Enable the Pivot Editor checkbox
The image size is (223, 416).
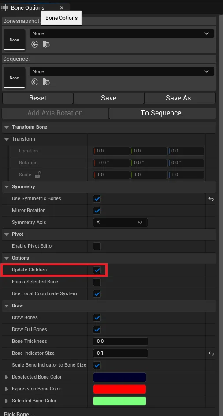pyautogui.click(x=97, y=246)
